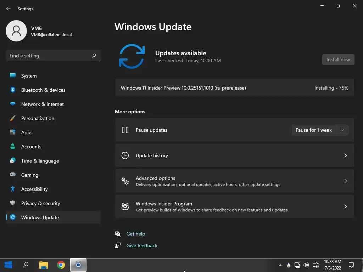Click the Time & language globe clock icon
The width and height of the screenshot is (363, 272).
pos(13,160)
